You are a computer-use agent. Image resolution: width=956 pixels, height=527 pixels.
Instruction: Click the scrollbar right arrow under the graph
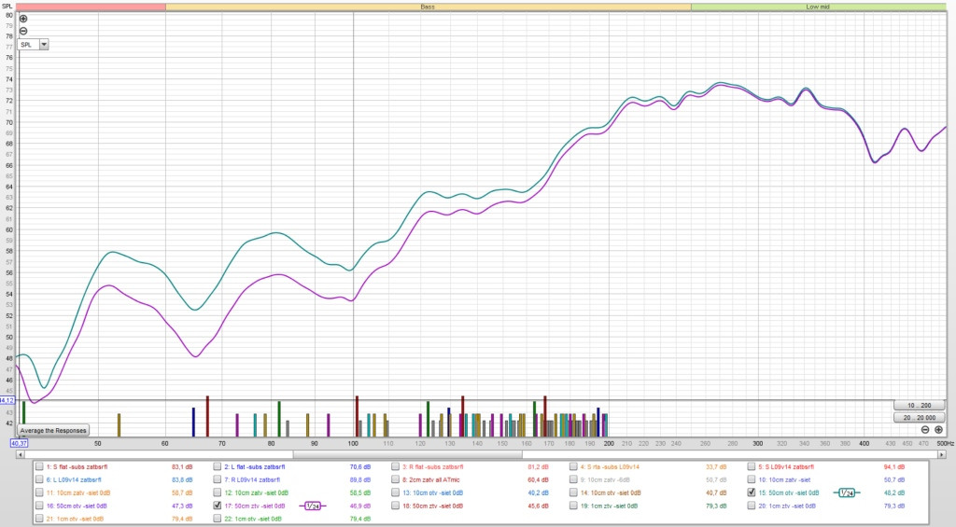click(x=941, y=454)
